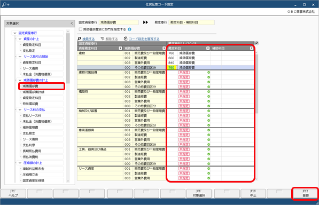Screen dimensions: 319x205
Task: Click the コード設定を複写する link
Action: (144, 39)
